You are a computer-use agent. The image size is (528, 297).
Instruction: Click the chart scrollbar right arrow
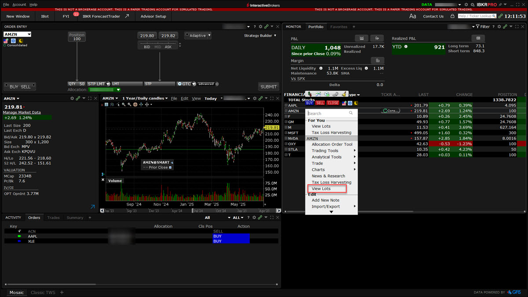[278, 211]
